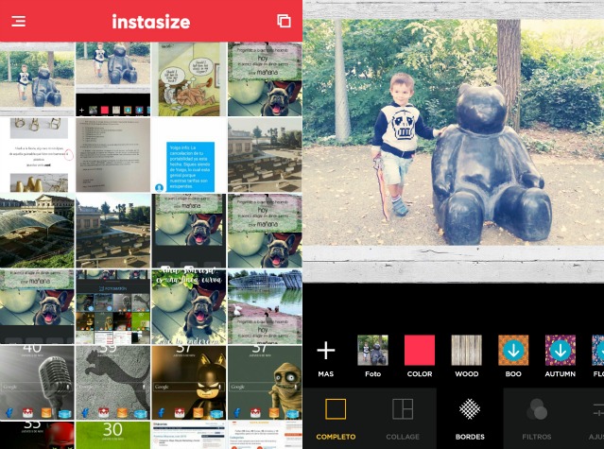Screen dimensions: 604x449
Task: Open the printed document photo thumbnail
Action: [112, 155]
